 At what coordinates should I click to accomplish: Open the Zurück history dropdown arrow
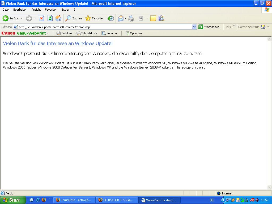(x=22, y=18)
